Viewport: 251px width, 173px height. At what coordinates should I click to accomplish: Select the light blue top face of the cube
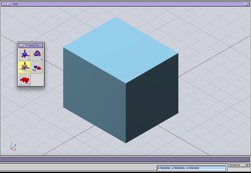(x=120, y=50)
